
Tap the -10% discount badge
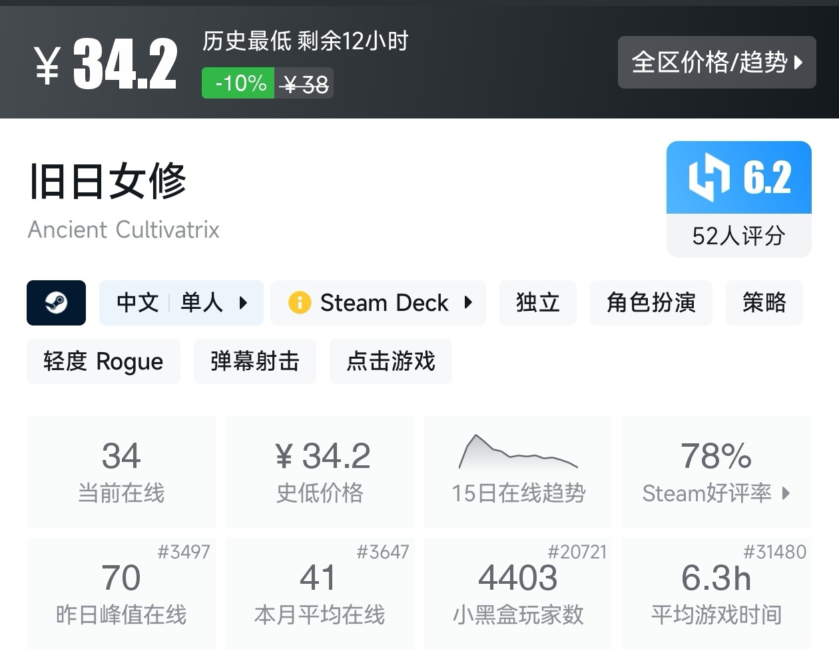(238, 83)
